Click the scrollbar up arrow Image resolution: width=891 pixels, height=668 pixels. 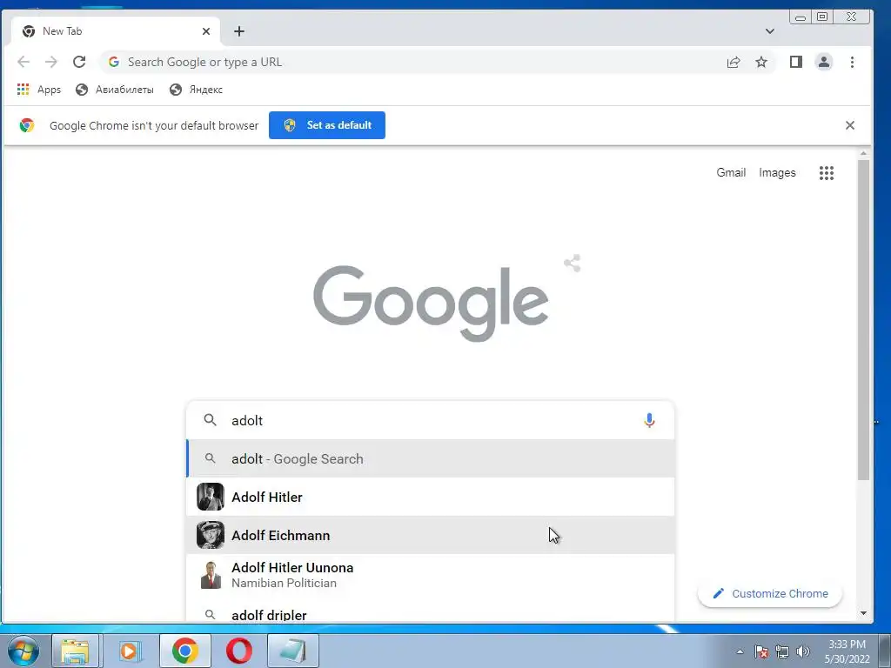(x=863, y=153)
